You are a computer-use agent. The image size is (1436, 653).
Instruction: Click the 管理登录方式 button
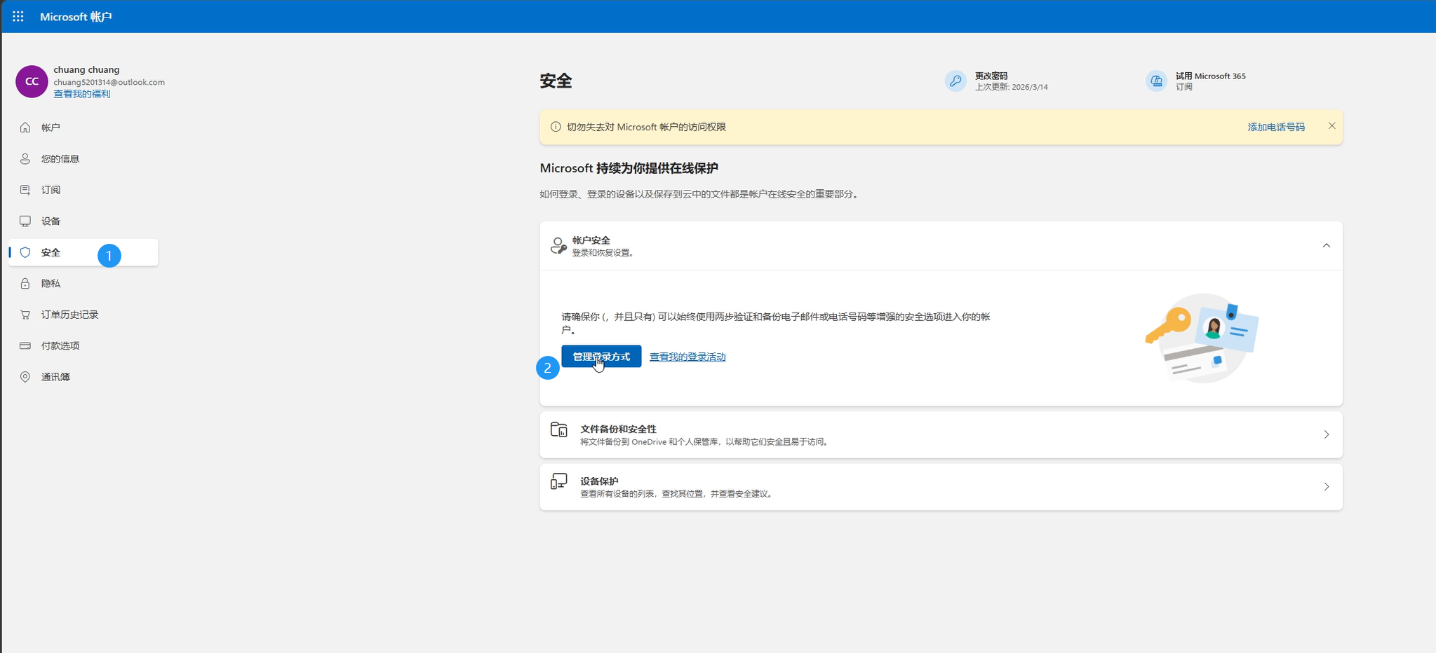(x=601, y=357)
